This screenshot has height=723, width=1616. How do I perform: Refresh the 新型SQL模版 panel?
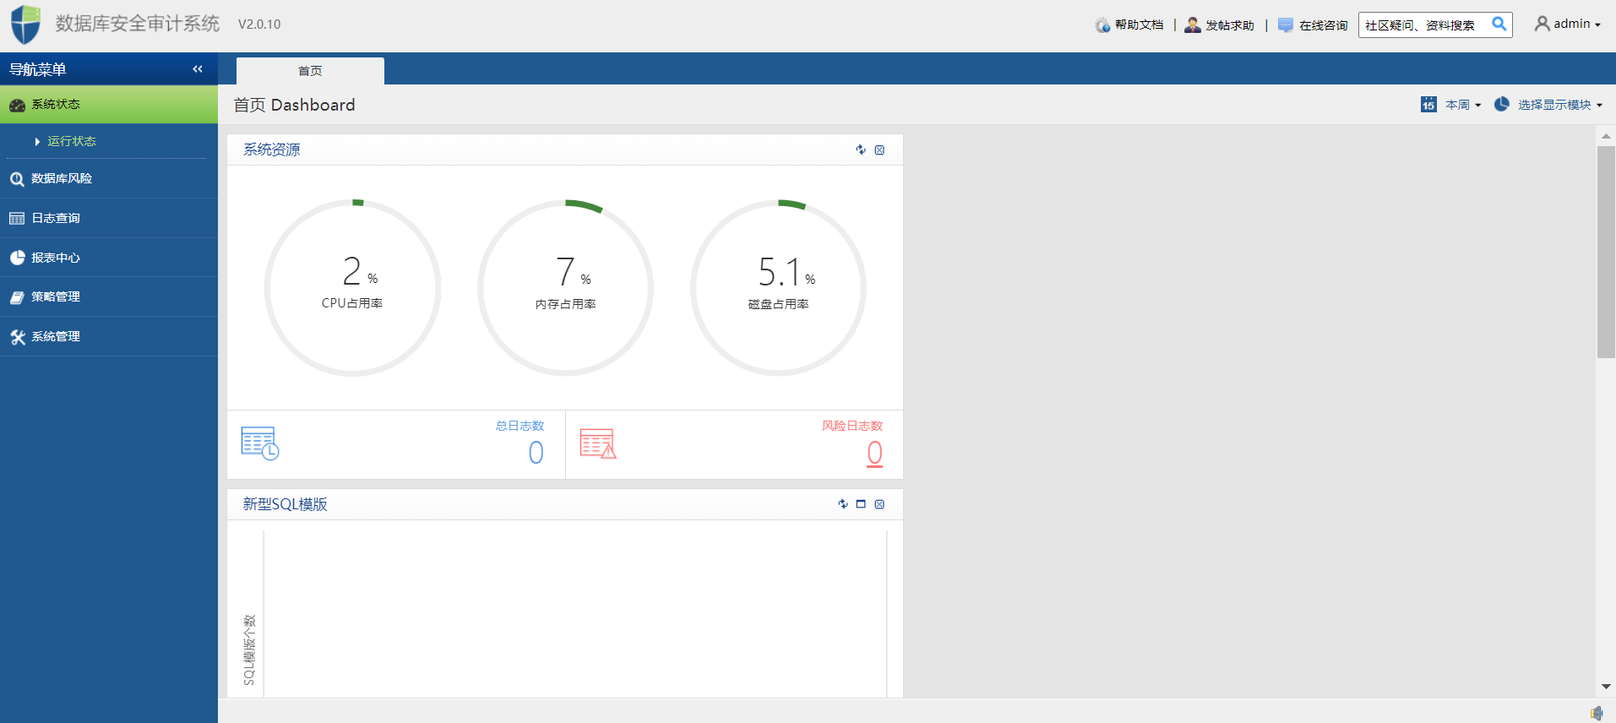click(843, 504)
